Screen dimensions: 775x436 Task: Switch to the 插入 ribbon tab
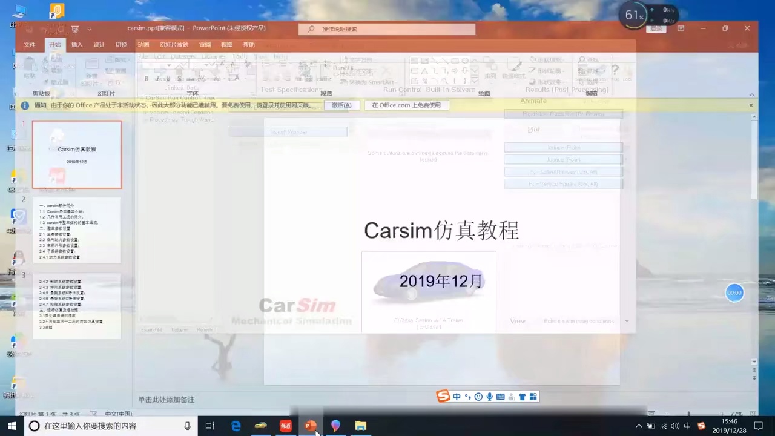(x=77, y=44)
